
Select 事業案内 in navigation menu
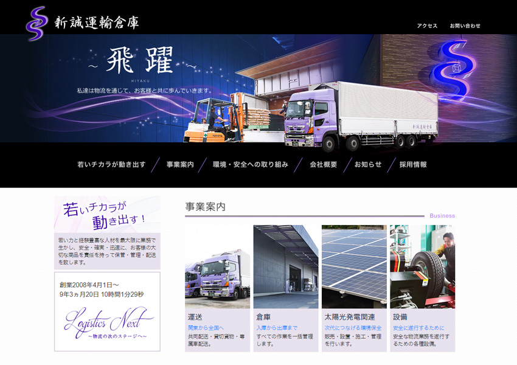(180, 165)
